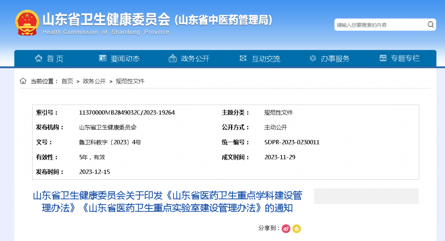The width and height of the screenshot is (445, 241).
Task: Click the home icon in breadcrumb
Action: pos(23,81)
